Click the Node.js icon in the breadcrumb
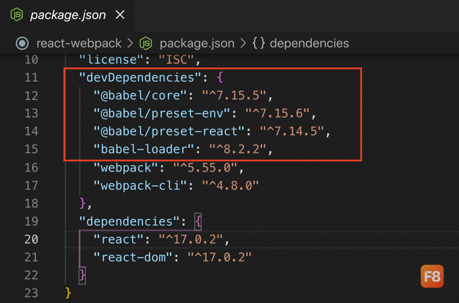459x303 pixels. pyautogui.click(x=146, y=43)
